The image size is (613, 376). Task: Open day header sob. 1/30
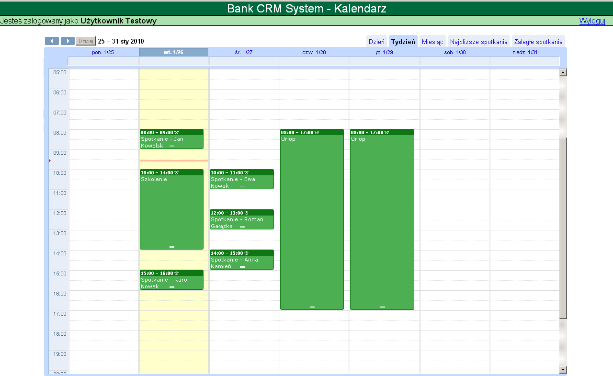point(455,52)
